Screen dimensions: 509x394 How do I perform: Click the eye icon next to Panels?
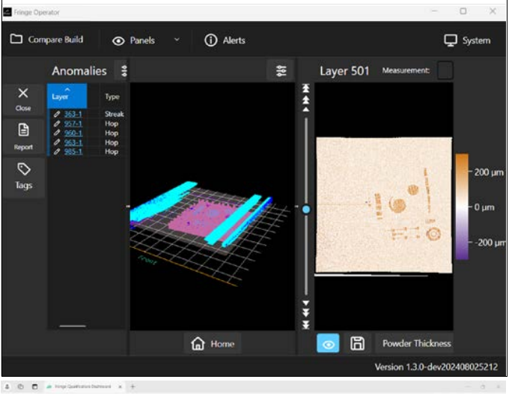point(118,40)
